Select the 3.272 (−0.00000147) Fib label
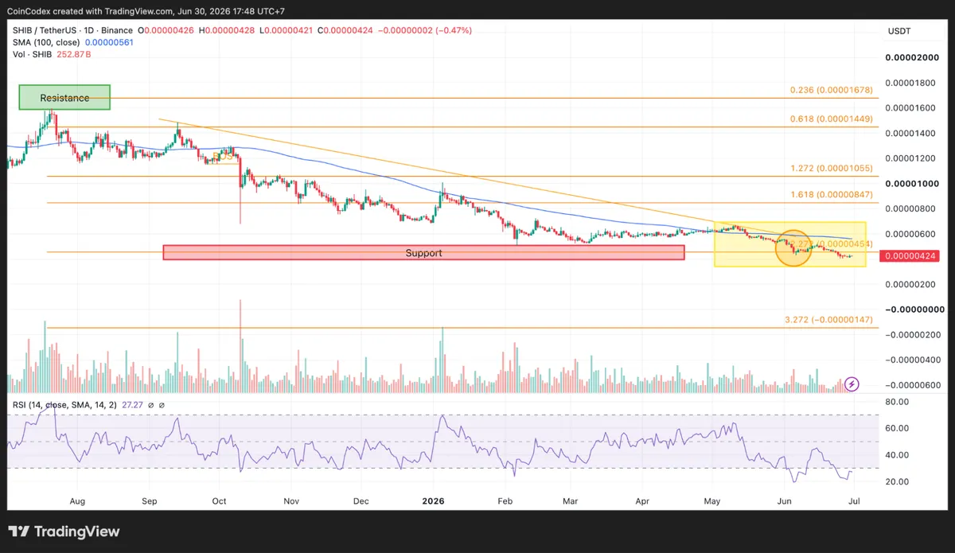The image size is (955, 553). point(828,318)
